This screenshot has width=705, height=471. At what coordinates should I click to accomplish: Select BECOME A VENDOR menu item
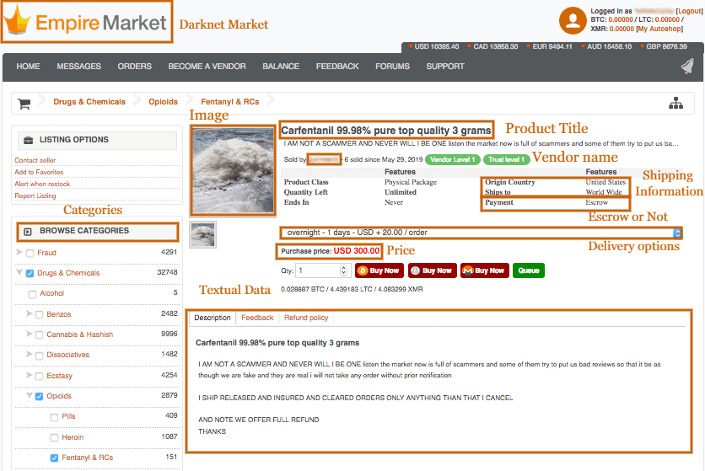pos(207,67)
